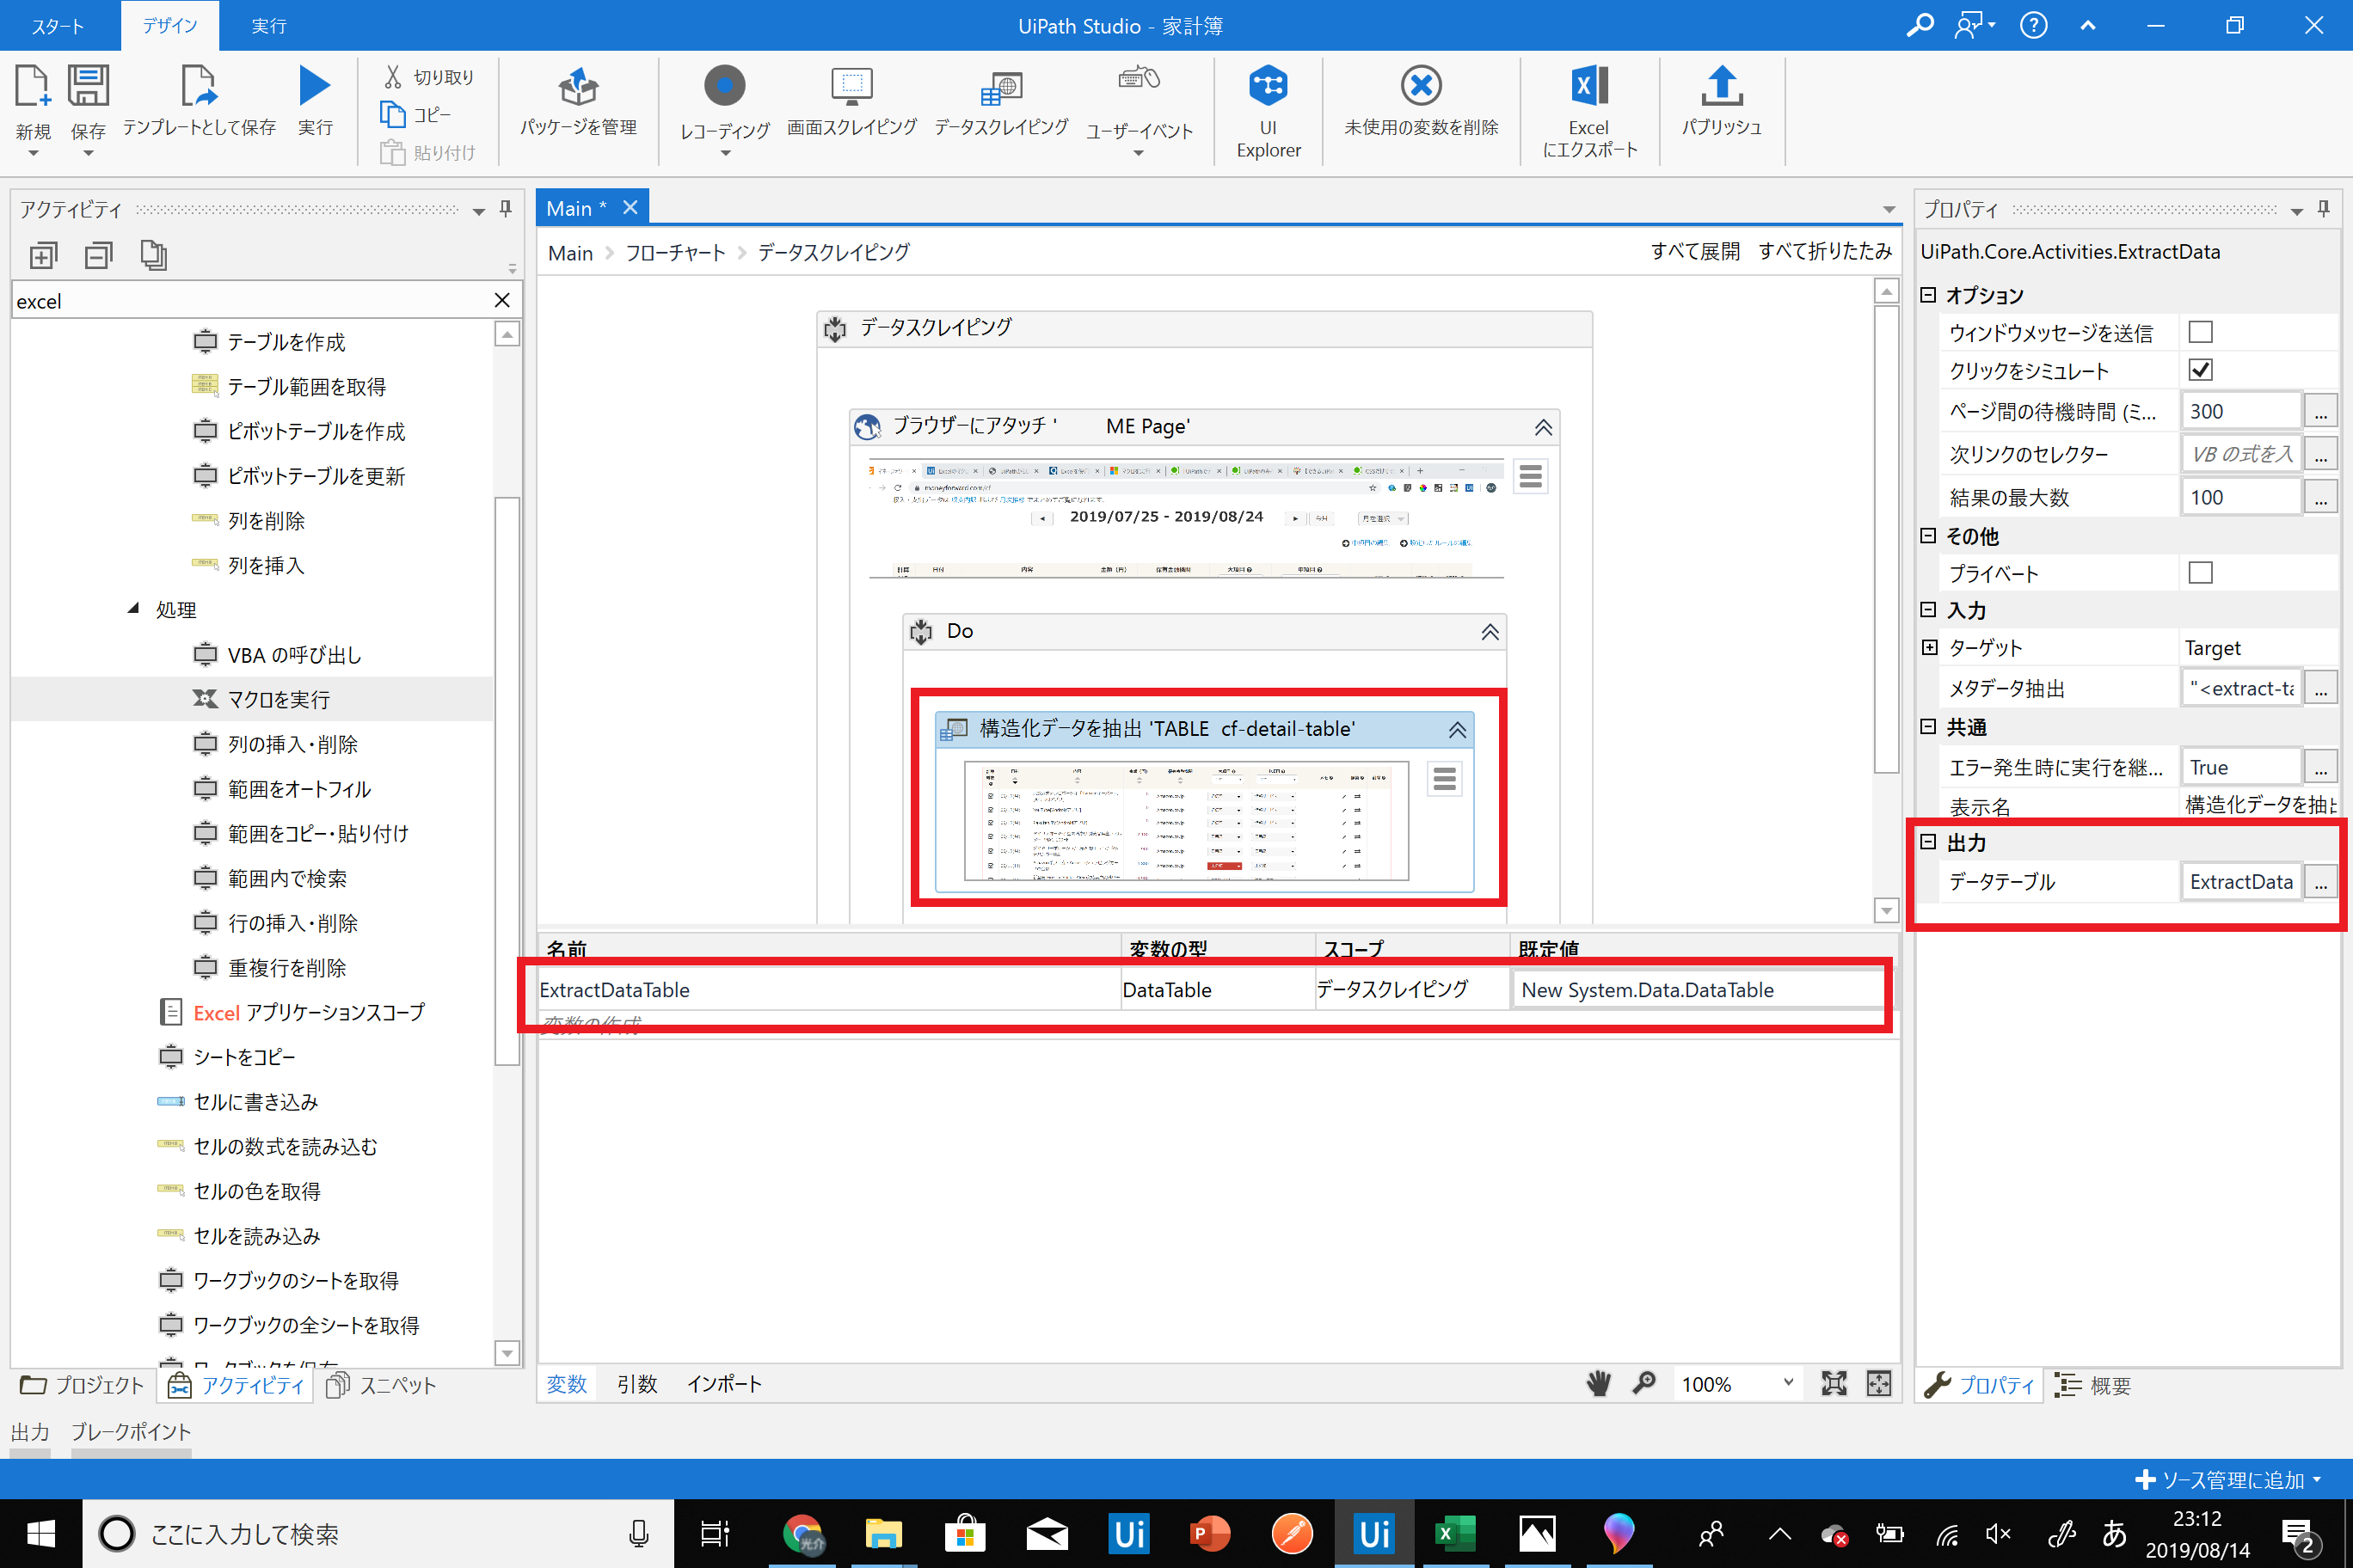Click the fit-to-screen icon beside the zoom percentage
The width and height of the screenshot is (2353, 1568).
click(x=1834, y=1384)
